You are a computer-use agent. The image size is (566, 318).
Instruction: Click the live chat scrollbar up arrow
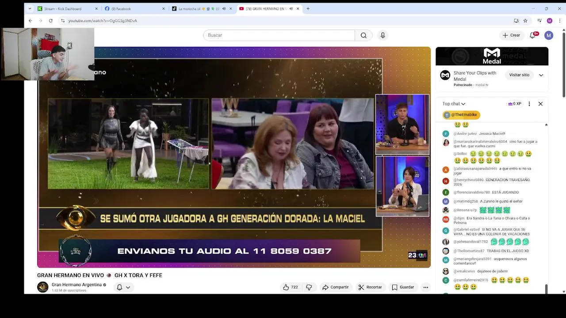546,125
